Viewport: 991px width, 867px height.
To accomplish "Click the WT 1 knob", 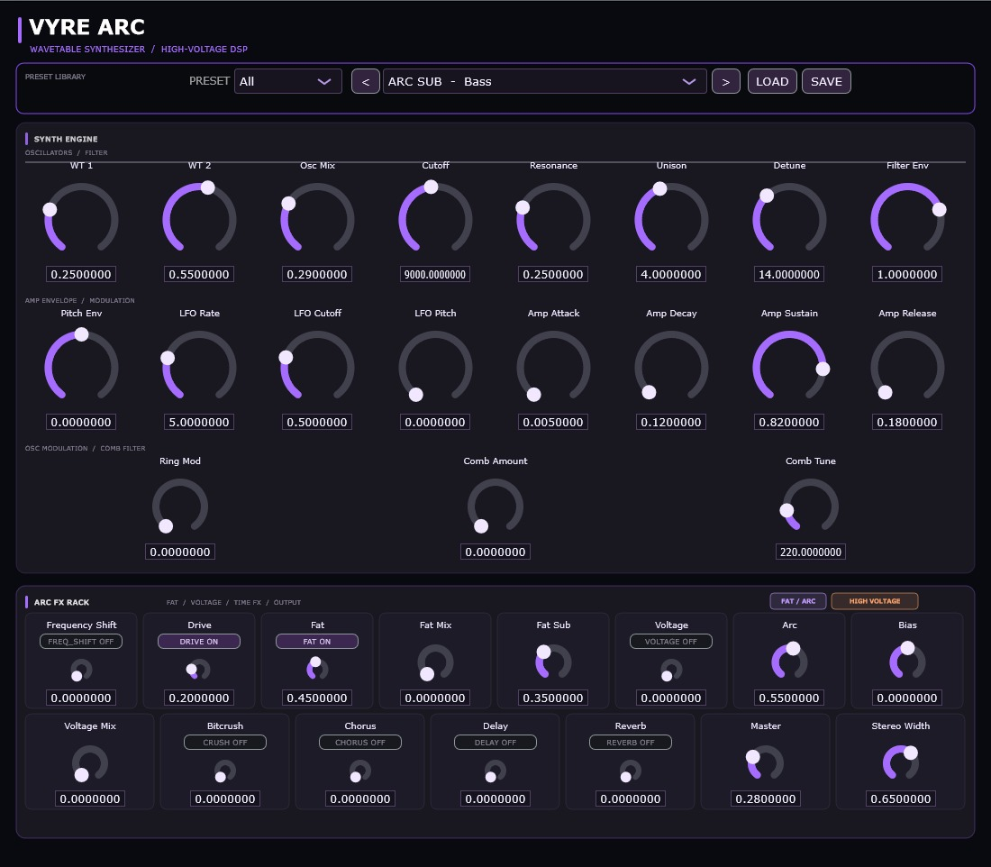I will point(81,219).
